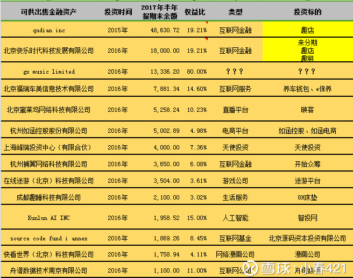Click the 14.60% equity cell
353x278 pixels.
pos(196,89)
